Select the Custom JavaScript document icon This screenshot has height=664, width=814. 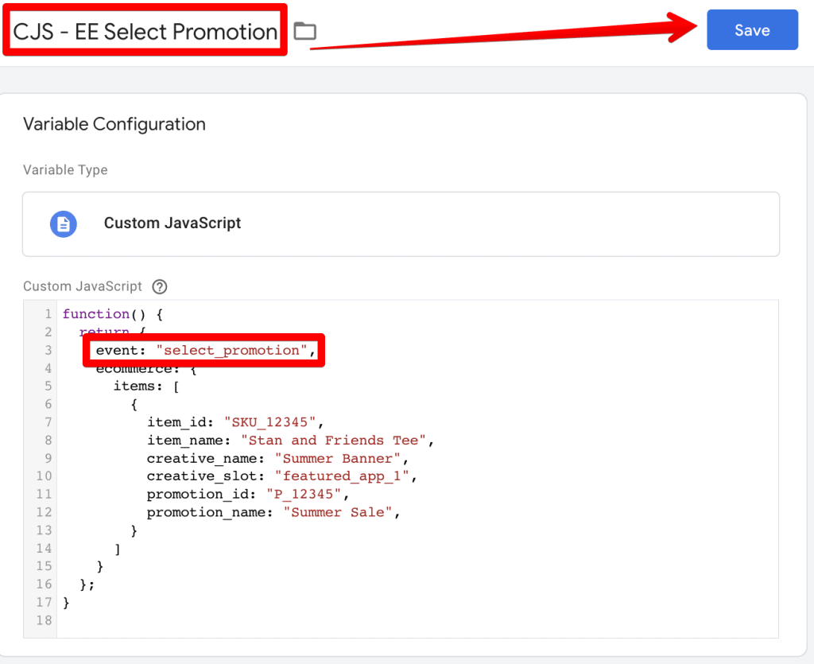click(63, 223)
